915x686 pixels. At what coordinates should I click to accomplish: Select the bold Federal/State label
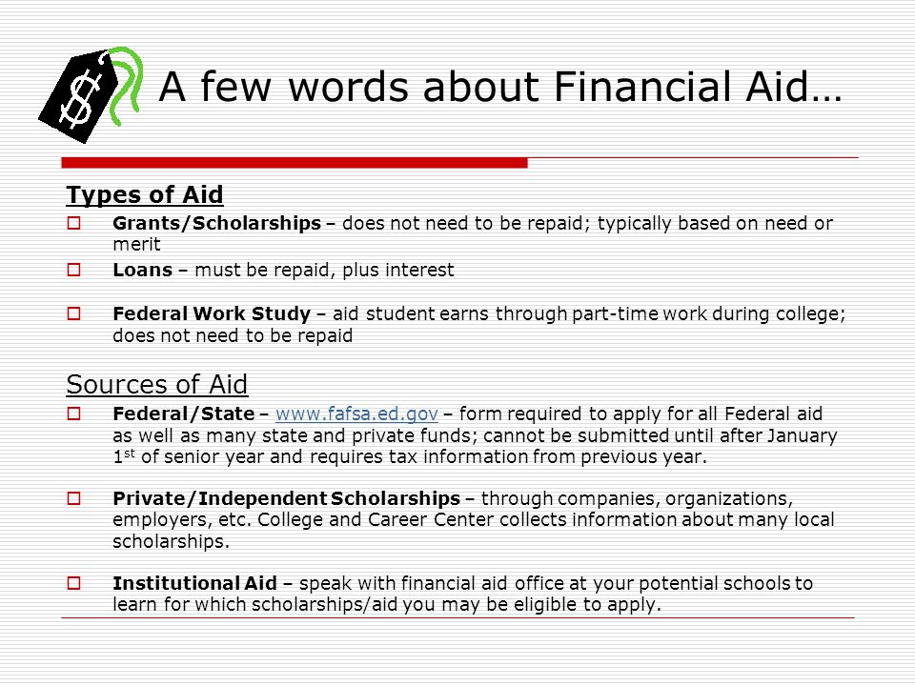pos(184,414)
